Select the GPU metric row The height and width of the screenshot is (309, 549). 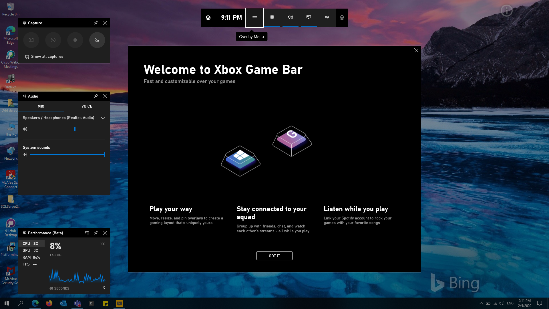[32, 250]
